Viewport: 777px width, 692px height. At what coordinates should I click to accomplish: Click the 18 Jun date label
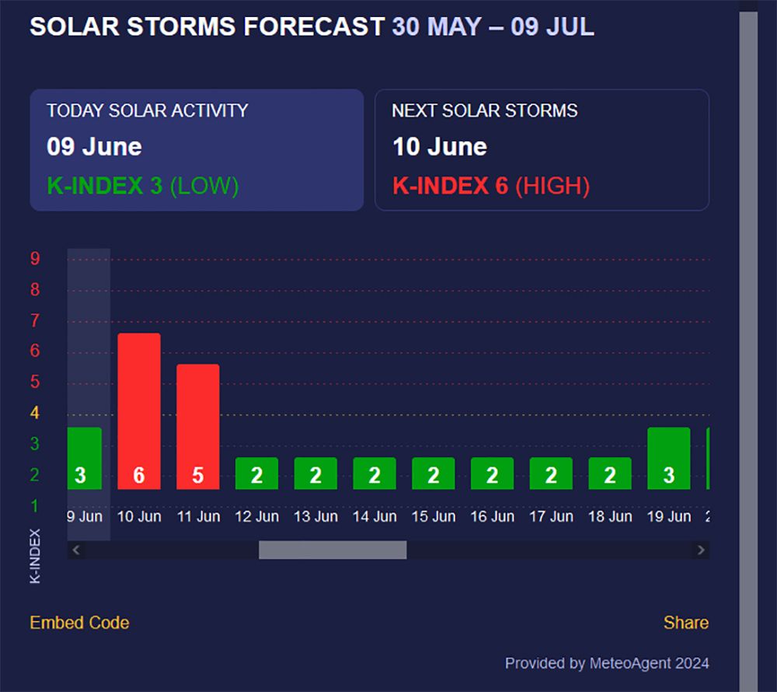610,516
